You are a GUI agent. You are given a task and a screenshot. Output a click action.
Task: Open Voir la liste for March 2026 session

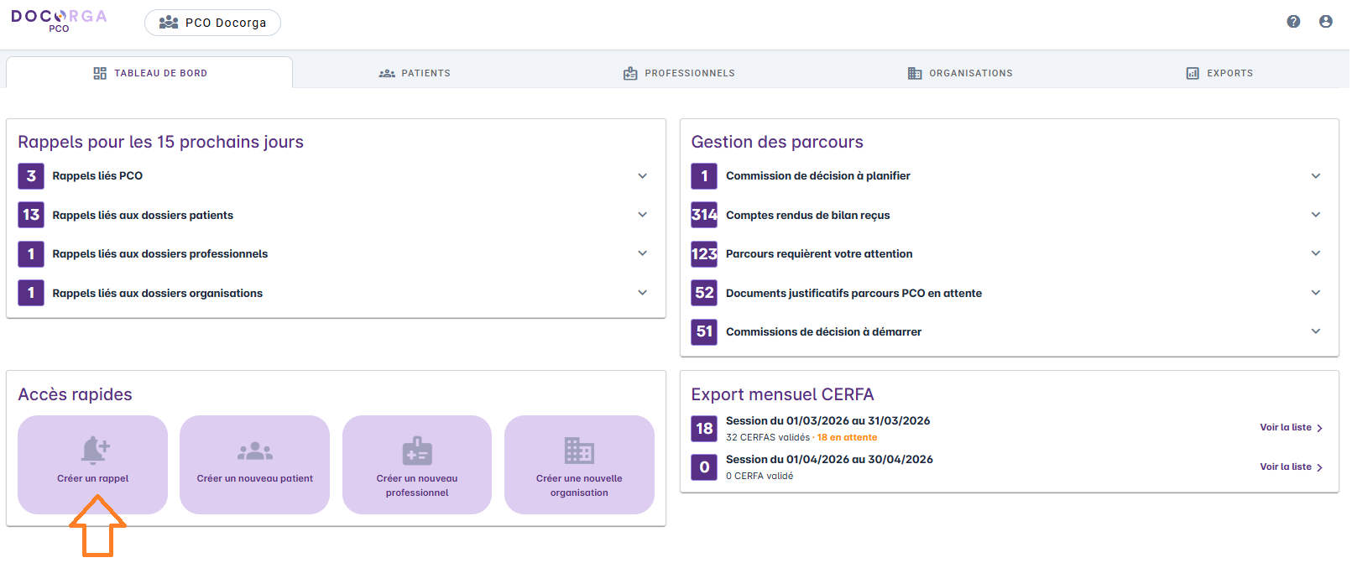coord(1291,428)
